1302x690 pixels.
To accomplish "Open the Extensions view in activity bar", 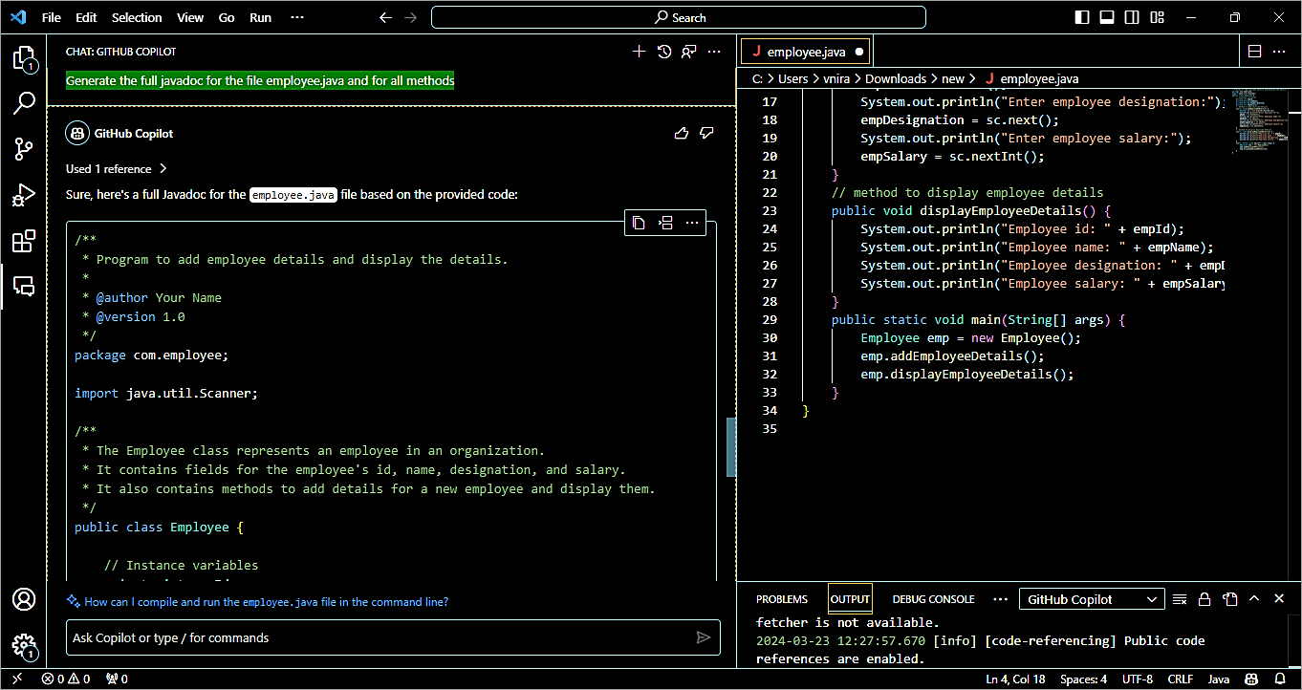I will click(24, 241).
